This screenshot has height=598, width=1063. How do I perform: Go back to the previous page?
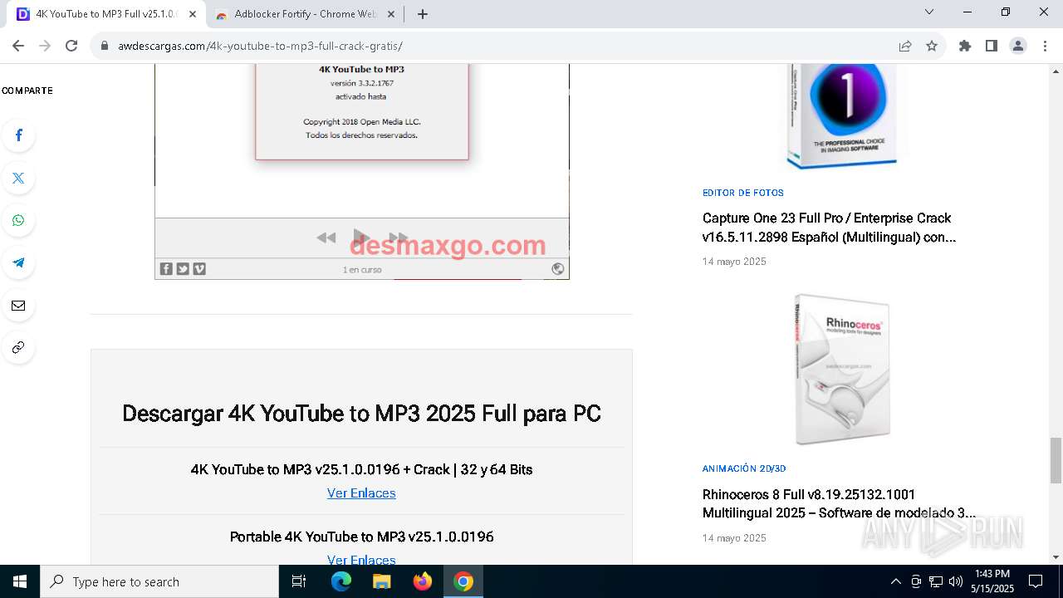(18, 46)
